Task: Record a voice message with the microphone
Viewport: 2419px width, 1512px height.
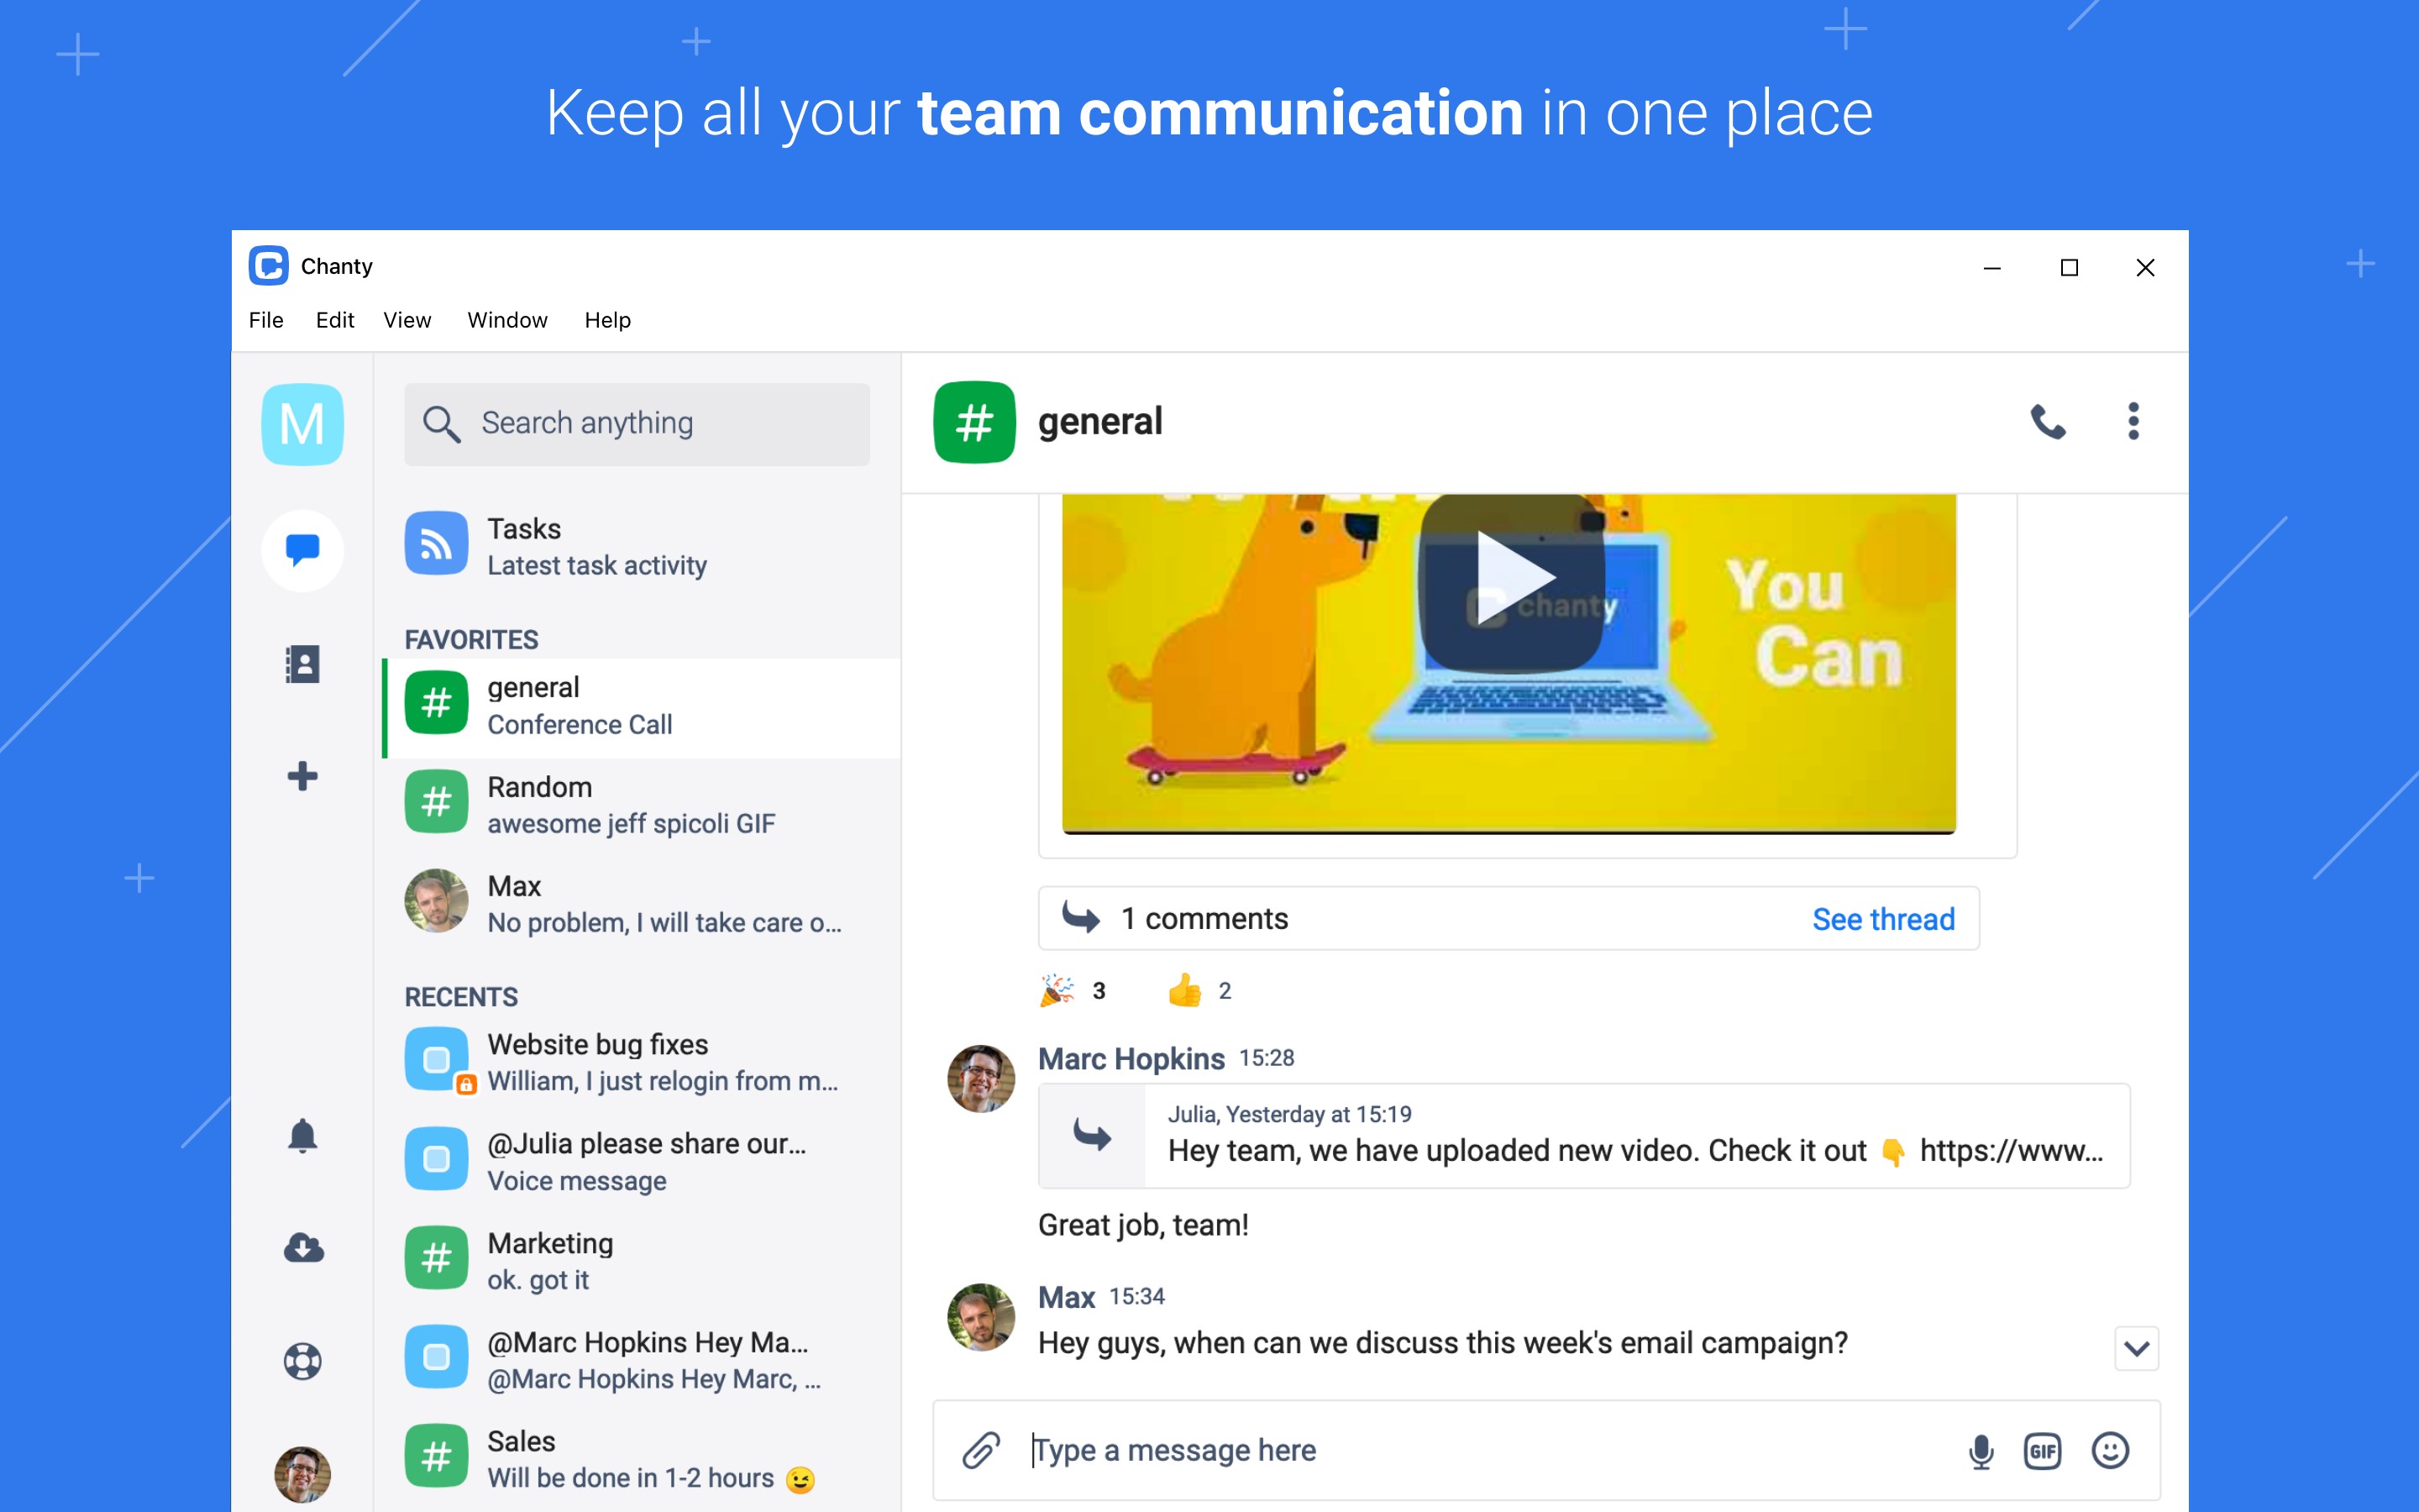Action: coord(1981,1451)
